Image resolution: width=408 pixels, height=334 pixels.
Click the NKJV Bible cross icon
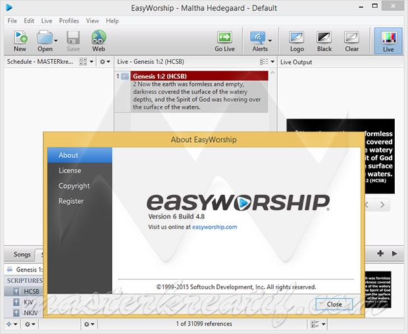(16, 313)
